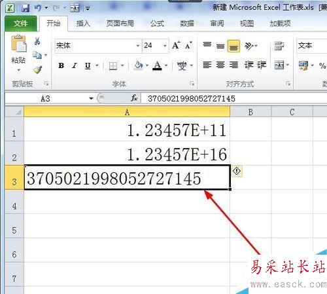327x294 pixels.
Task: Open the Paste options dropdown arrow
Action: coord(19,70)
